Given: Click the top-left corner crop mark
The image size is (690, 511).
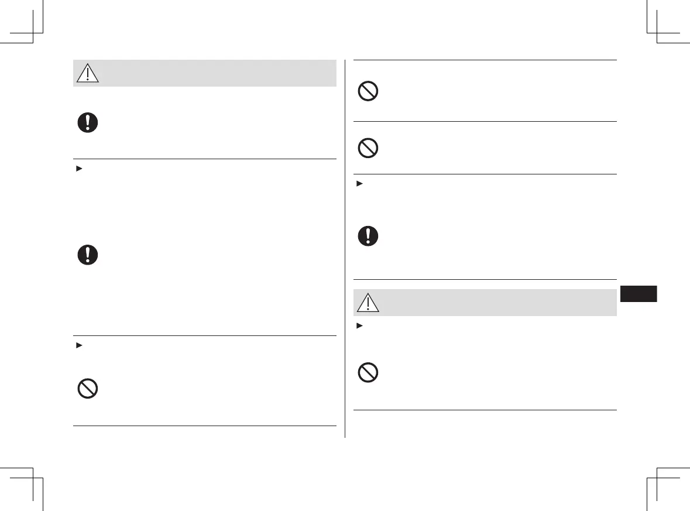Looking at the screenshot, I should point(33,32).
